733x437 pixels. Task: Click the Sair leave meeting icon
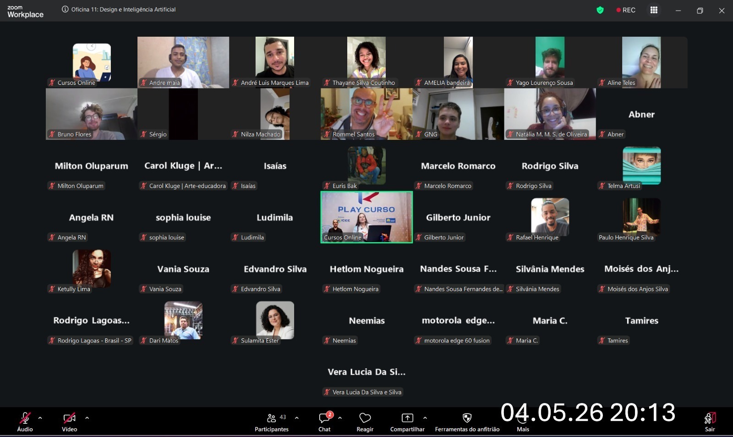(710, 418)
